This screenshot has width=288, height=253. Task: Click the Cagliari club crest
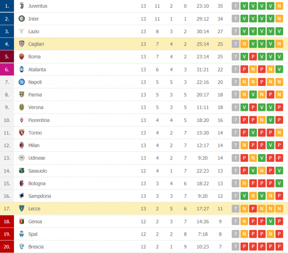coord(22,44)
